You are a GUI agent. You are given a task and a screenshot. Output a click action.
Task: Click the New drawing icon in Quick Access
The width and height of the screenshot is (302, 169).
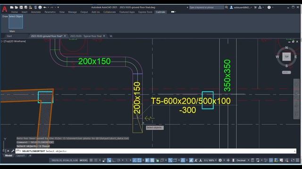12,8
